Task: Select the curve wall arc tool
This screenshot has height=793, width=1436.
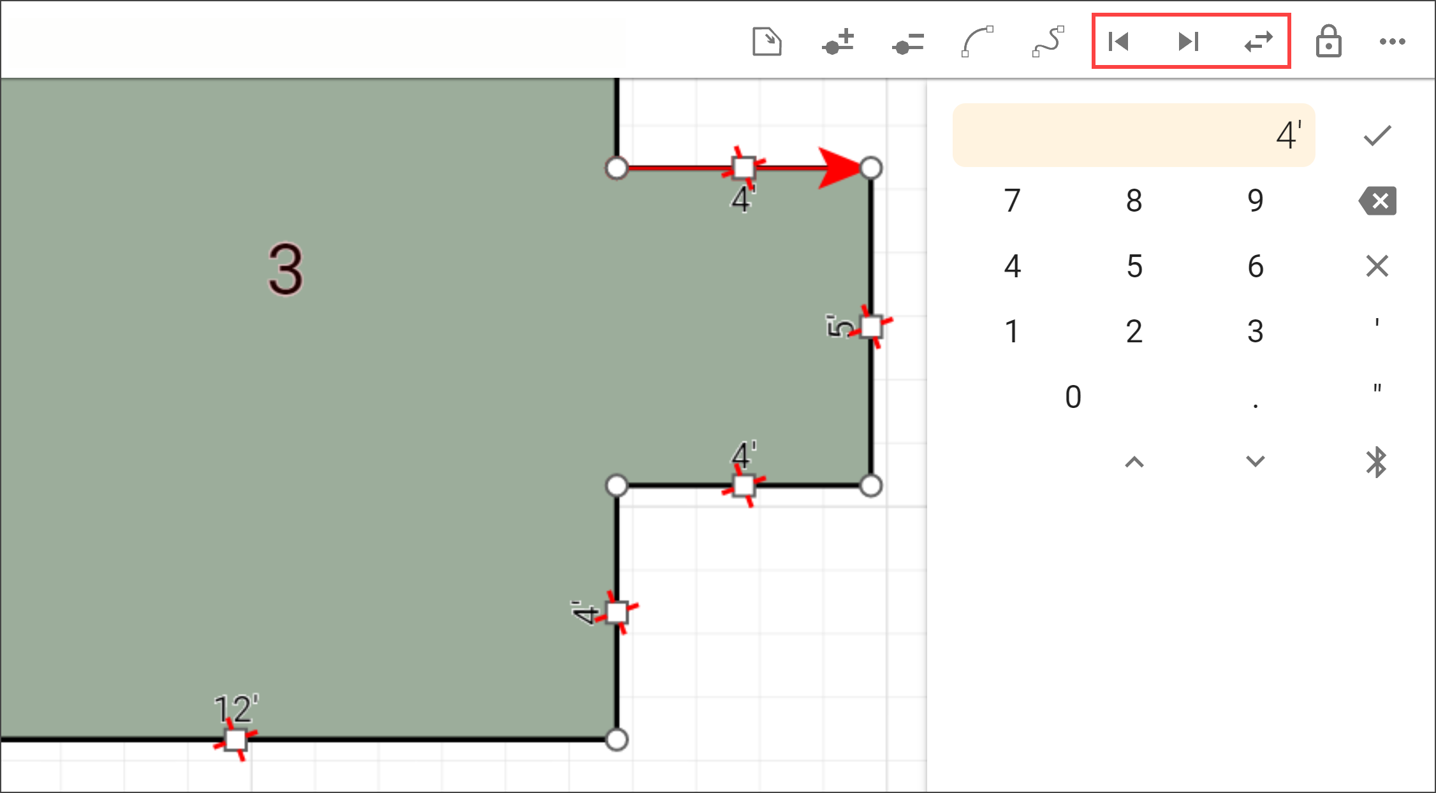Action: coord(978,42)
